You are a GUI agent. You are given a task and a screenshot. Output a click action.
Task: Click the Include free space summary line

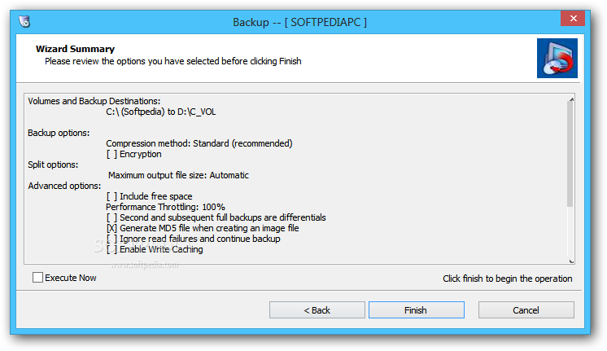click(x=149, y=196)
